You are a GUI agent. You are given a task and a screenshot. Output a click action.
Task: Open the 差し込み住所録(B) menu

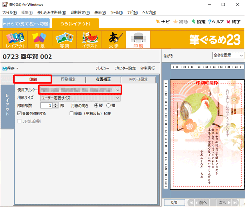click(x=51, y=13)
